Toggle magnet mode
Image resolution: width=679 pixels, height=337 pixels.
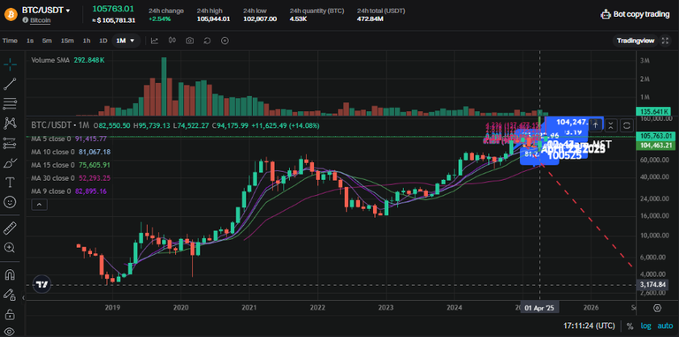(10, 273)
